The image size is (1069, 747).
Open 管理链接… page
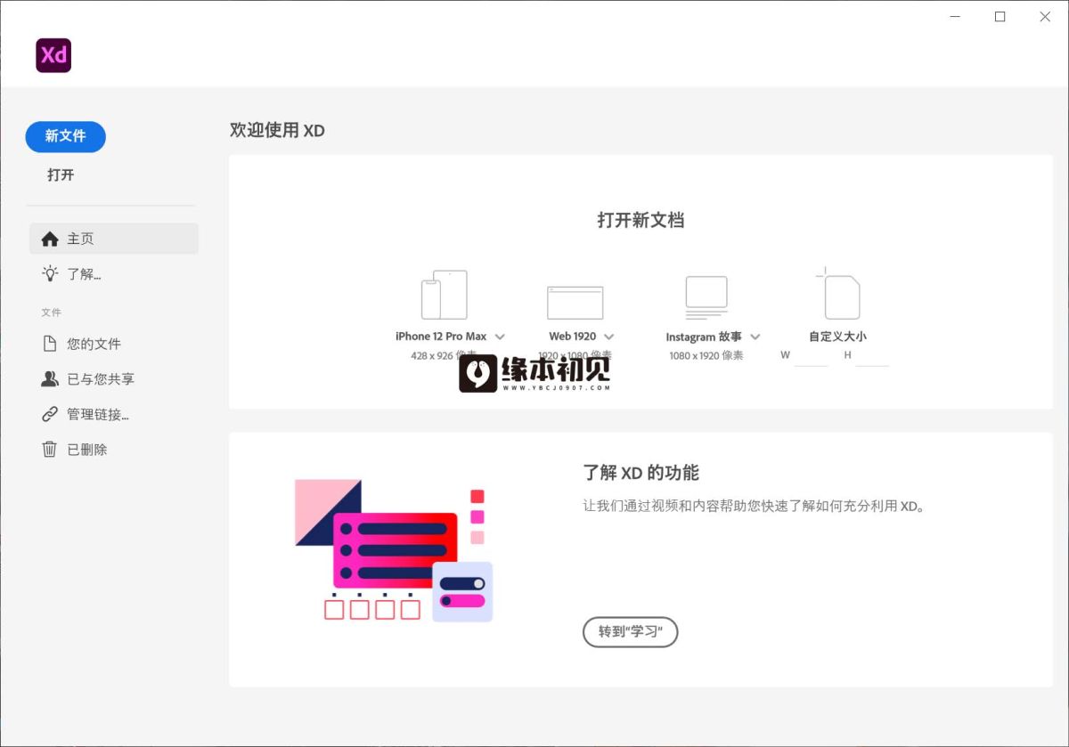(114, 414)
